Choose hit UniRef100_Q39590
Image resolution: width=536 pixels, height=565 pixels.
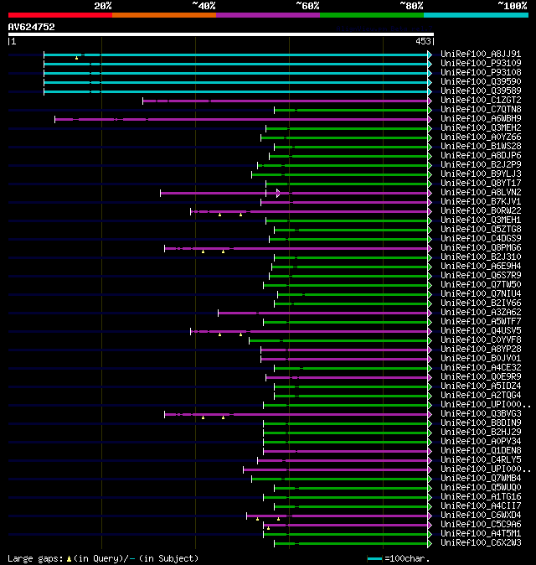click(481, 82)
